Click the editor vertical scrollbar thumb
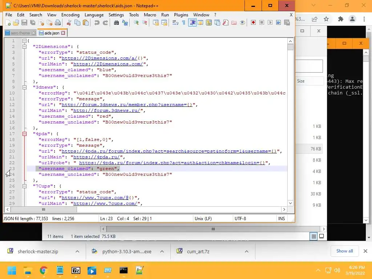This screenshot has width=372, height=279. click(x=290, y=47)
